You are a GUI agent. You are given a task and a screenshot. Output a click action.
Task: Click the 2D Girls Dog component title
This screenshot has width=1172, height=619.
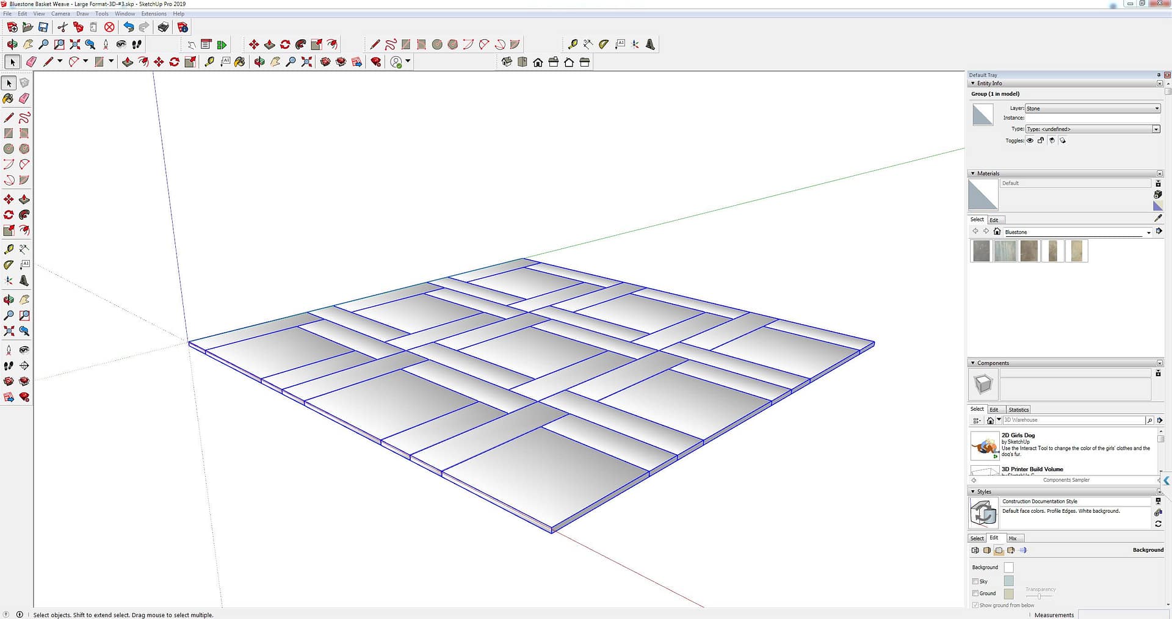coord(1018,435)
